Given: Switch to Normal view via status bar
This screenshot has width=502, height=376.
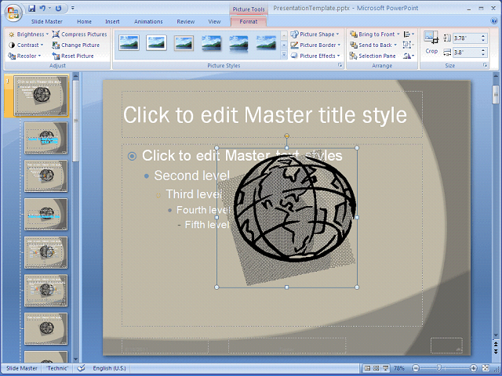Looking at the screenshot, I should (368, 368).
